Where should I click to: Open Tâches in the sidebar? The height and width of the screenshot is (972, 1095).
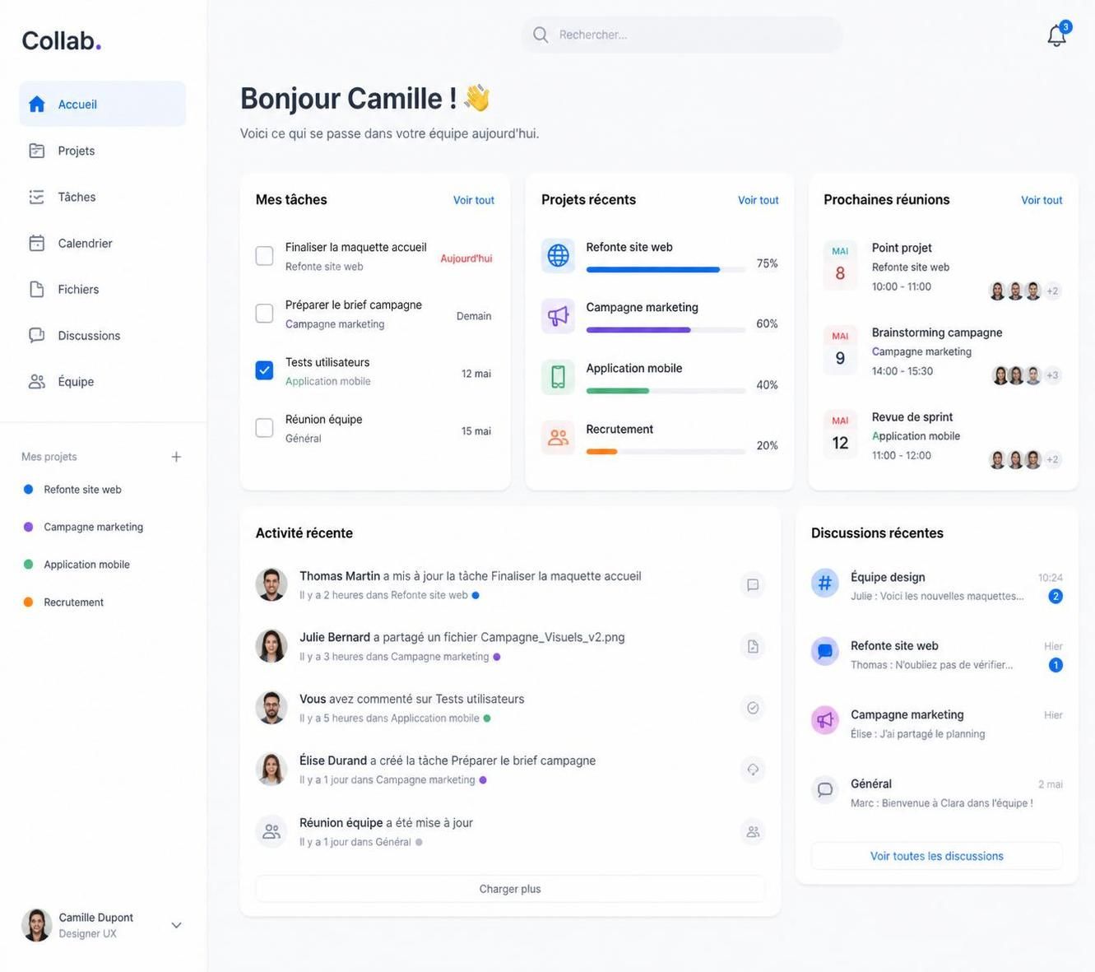point(102,197)
